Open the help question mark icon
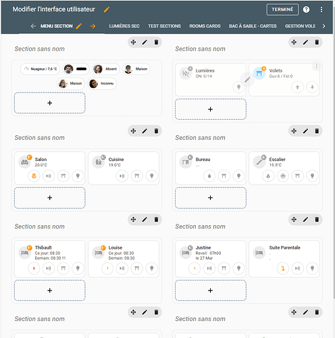The width and height of the screenshot is (335, 338). coord(306,9)
